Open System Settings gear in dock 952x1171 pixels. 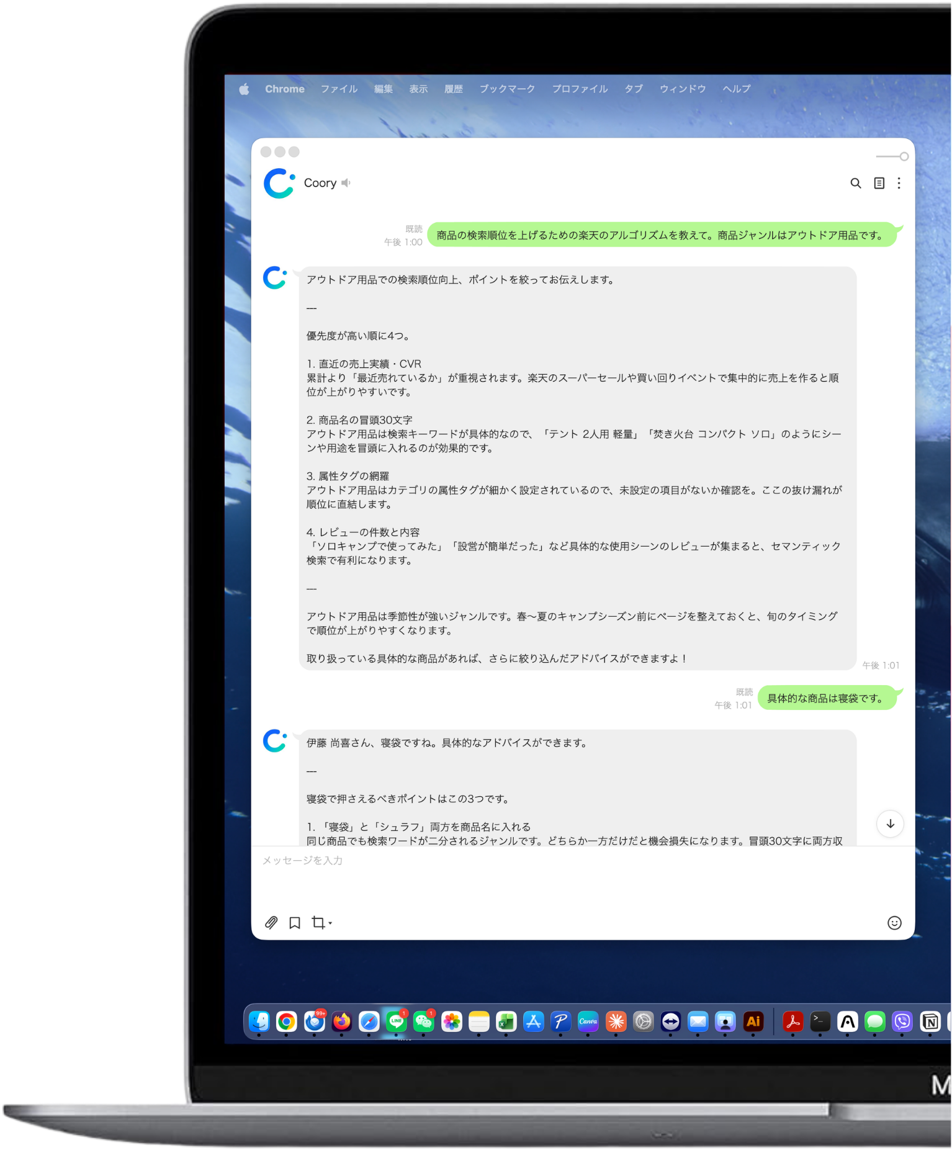pos(644,1021)
